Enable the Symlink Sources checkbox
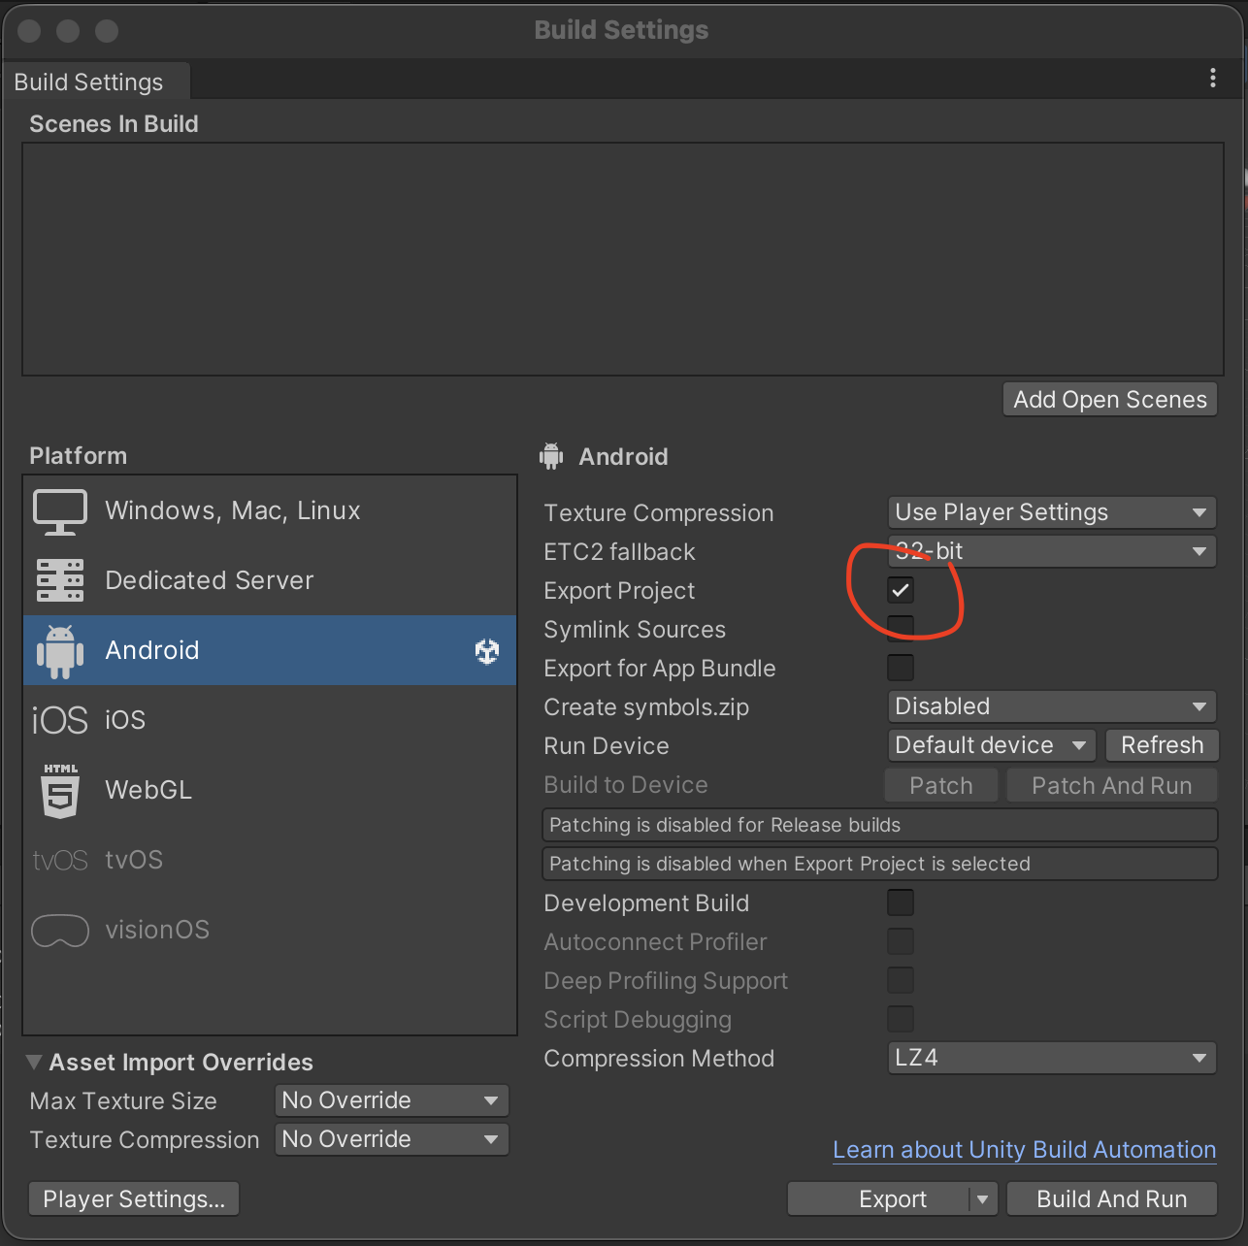The height and width of the screenshot is (1246, 1248). pyautogui.click(x=901, y=629)
